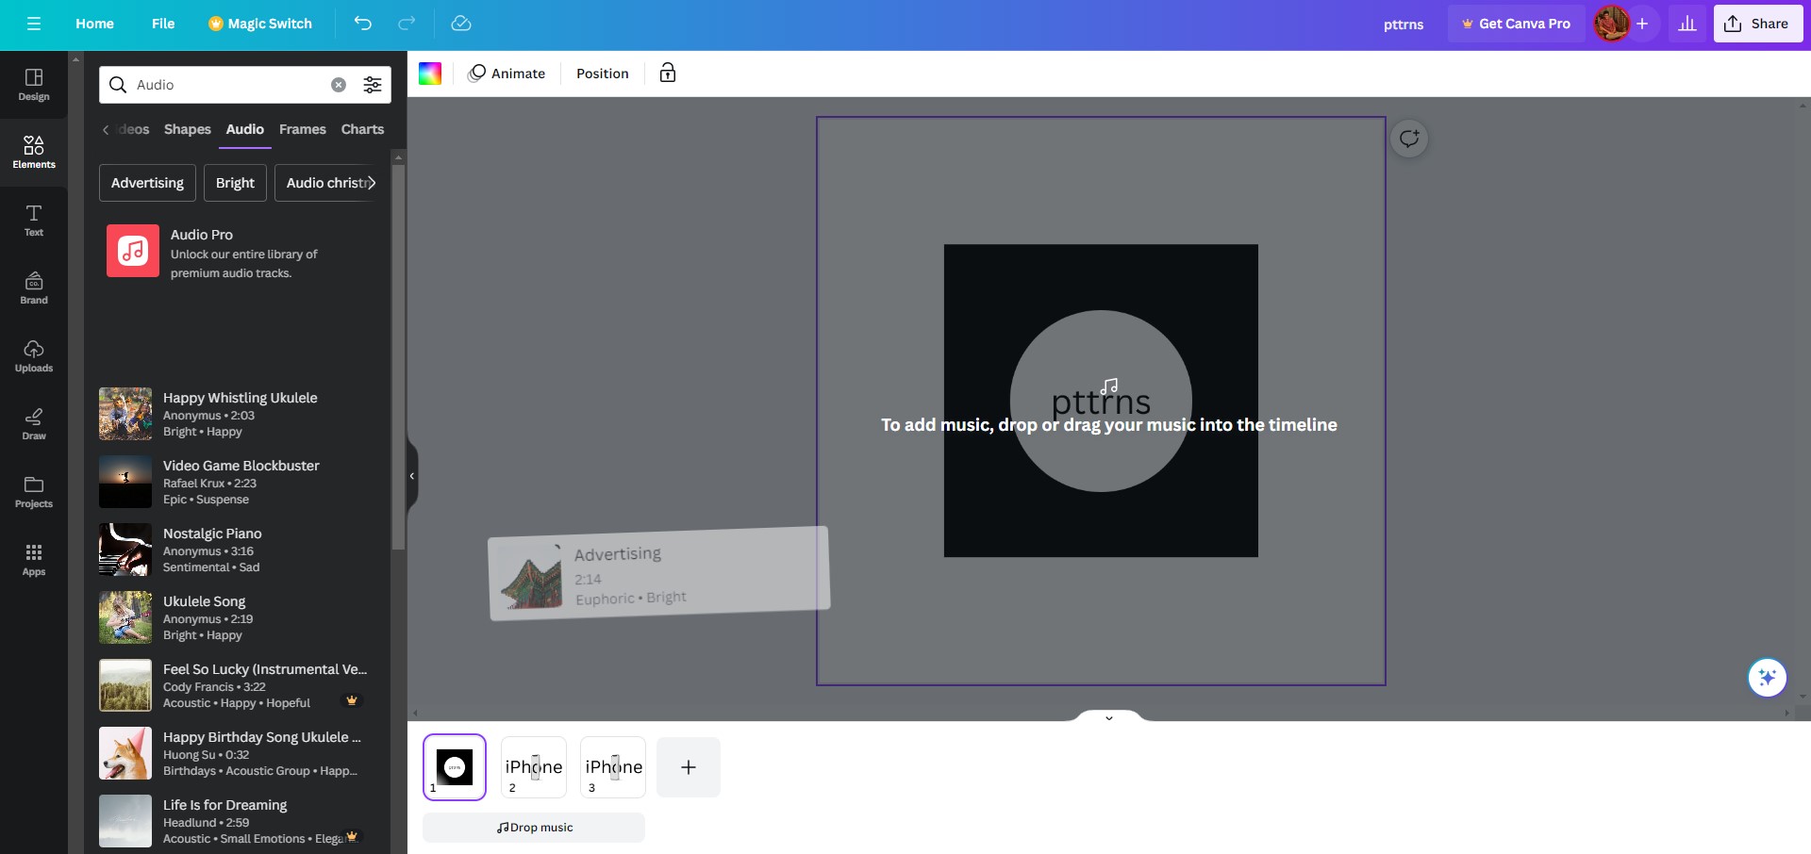
Task: Toggle the lock icon in toolbar
Action: 668,74
